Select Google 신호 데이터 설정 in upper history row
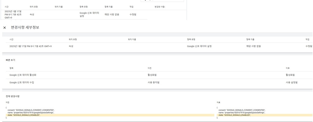Viewport: 313px width, 122px height. pyautogui.click(x=89, y=15)
